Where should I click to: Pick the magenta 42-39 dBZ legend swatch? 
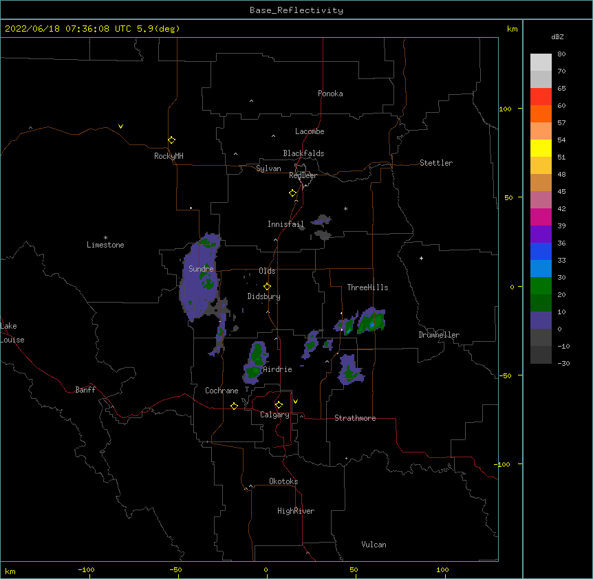pos(541,217)
